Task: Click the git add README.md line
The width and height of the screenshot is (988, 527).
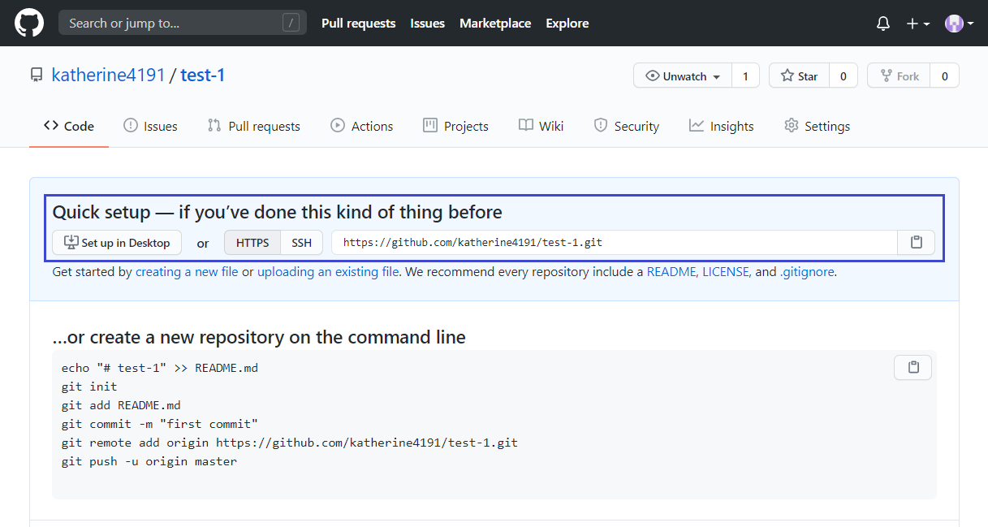Action: coord(121,405)
